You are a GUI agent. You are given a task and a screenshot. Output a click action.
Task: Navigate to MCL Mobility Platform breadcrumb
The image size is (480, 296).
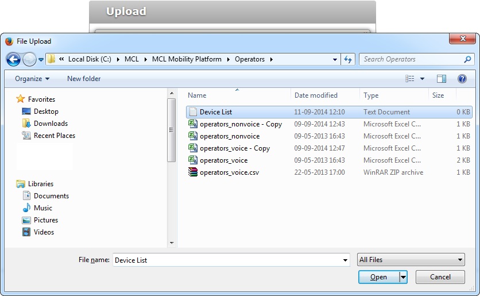point(187,59)
